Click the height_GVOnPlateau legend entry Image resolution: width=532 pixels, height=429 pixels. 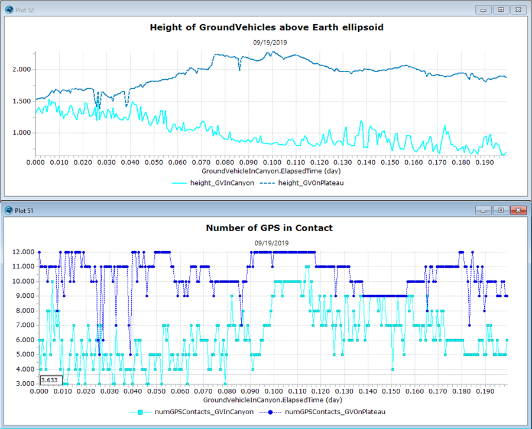(x=302, y=183)
